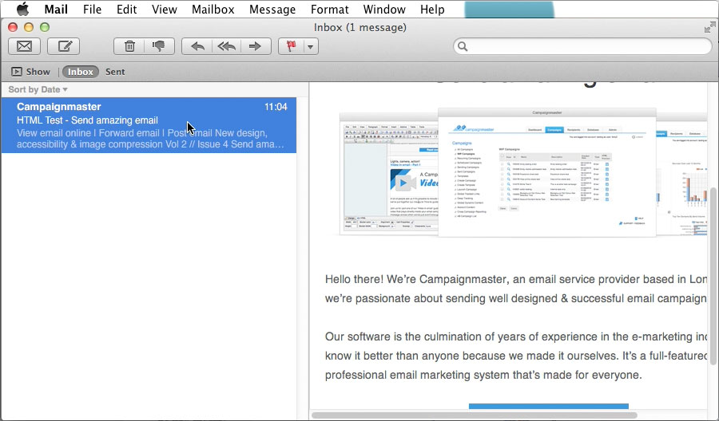Viewport: 719px width, 421px height.
Task: Open the Mail application menu
Action: click(x=56, y=9)
